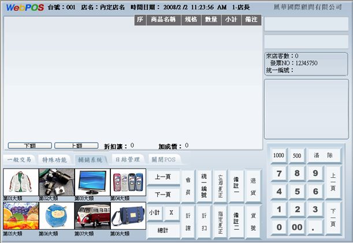Click the 備註一 button
Screen dimensions: 353x243
pyautogui.click(x=236, y=186)
